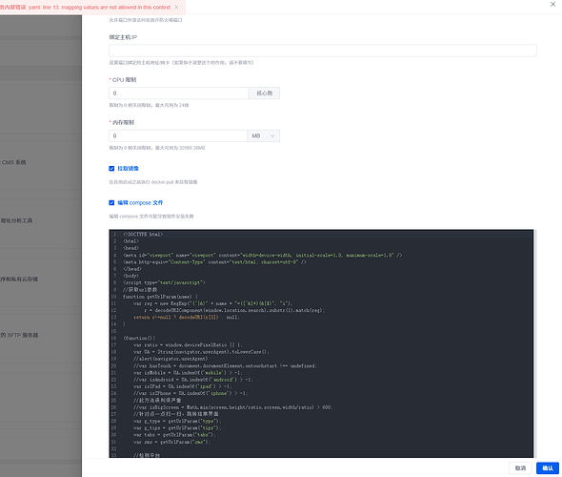562x477 pixels.
Task: Focus the 绑定主机 IP input field
Action: pyautogui.click(x=323, y=51)
